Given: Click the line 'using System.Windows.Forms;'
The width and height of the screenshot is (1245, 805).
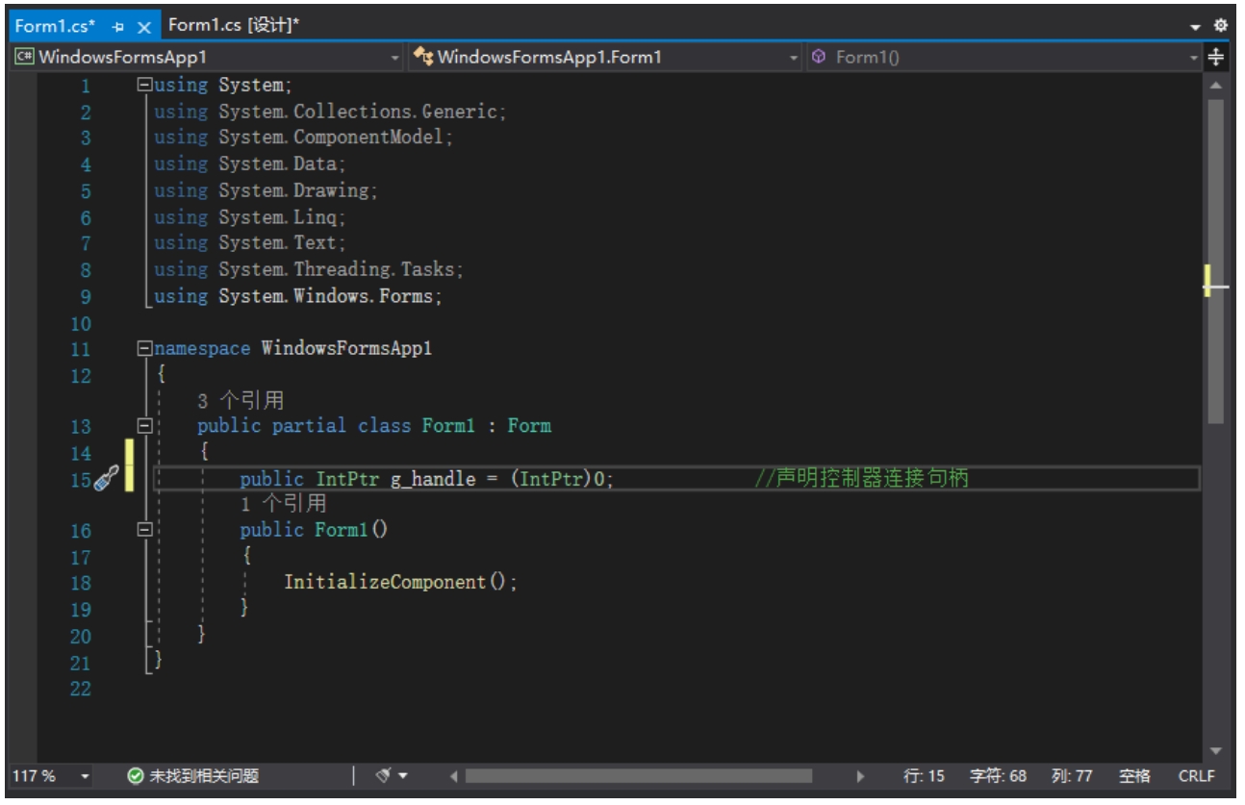Looking at the screenshot, I should [x=298, y=296].
